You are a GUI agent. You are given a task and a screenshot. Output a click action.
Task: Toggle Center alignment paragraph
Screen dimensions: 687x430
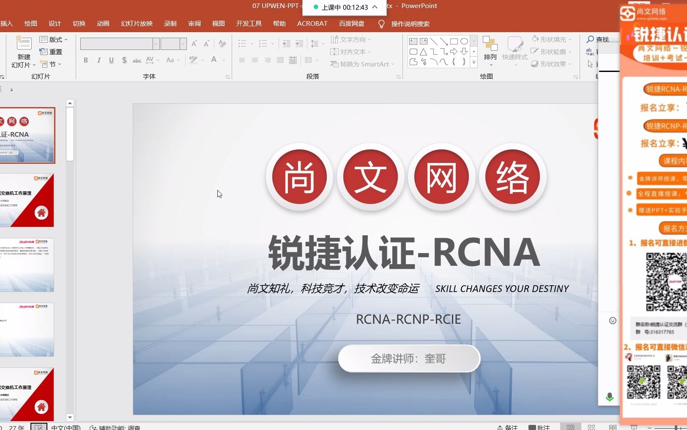[255, 60]
